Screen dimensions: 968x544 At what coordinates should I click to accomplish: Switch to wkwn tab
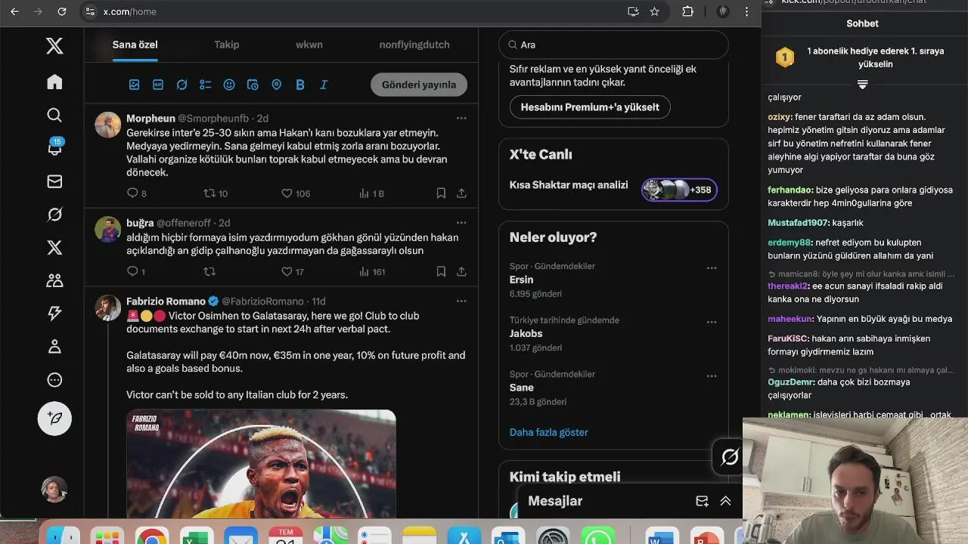[x=309, y=45]
